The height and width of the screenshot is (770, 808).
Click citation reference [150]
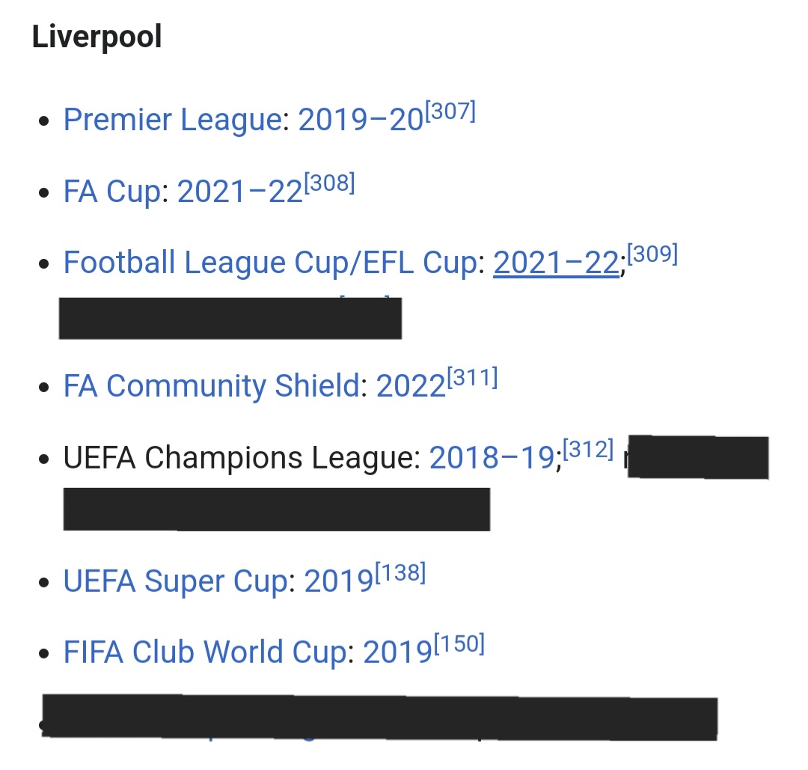click(x=459, y=644)
